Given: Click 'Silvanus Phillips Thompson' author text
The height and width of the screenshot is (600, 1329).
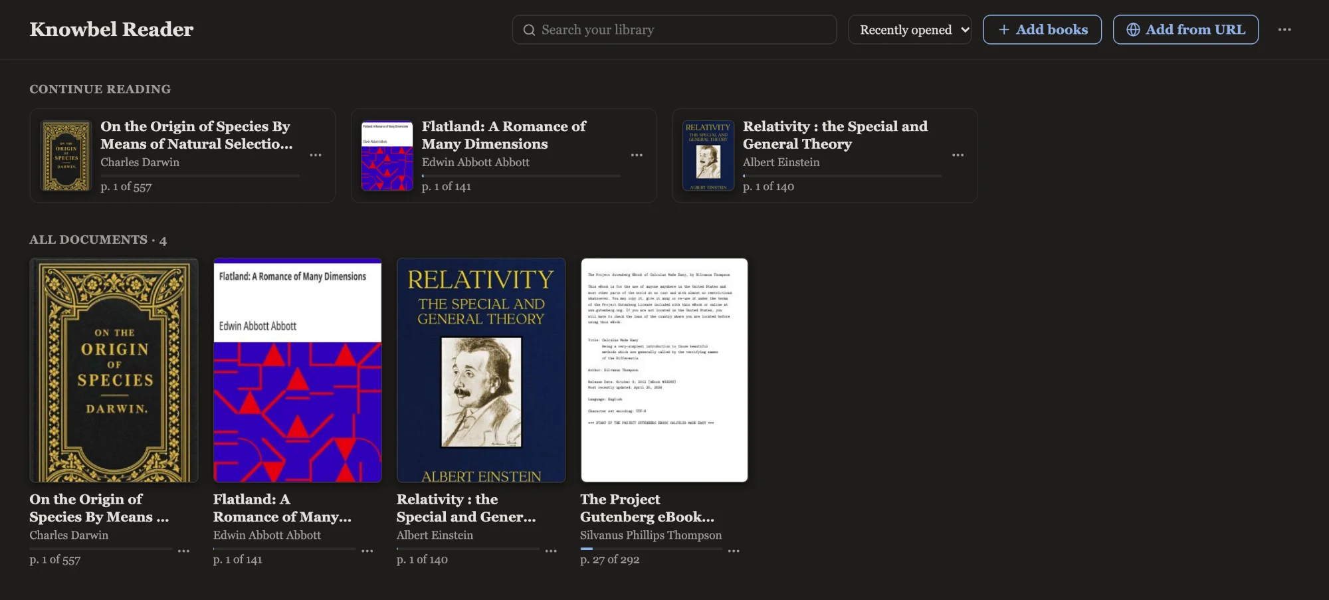Looking at the screenshot, I should point(651,535).
